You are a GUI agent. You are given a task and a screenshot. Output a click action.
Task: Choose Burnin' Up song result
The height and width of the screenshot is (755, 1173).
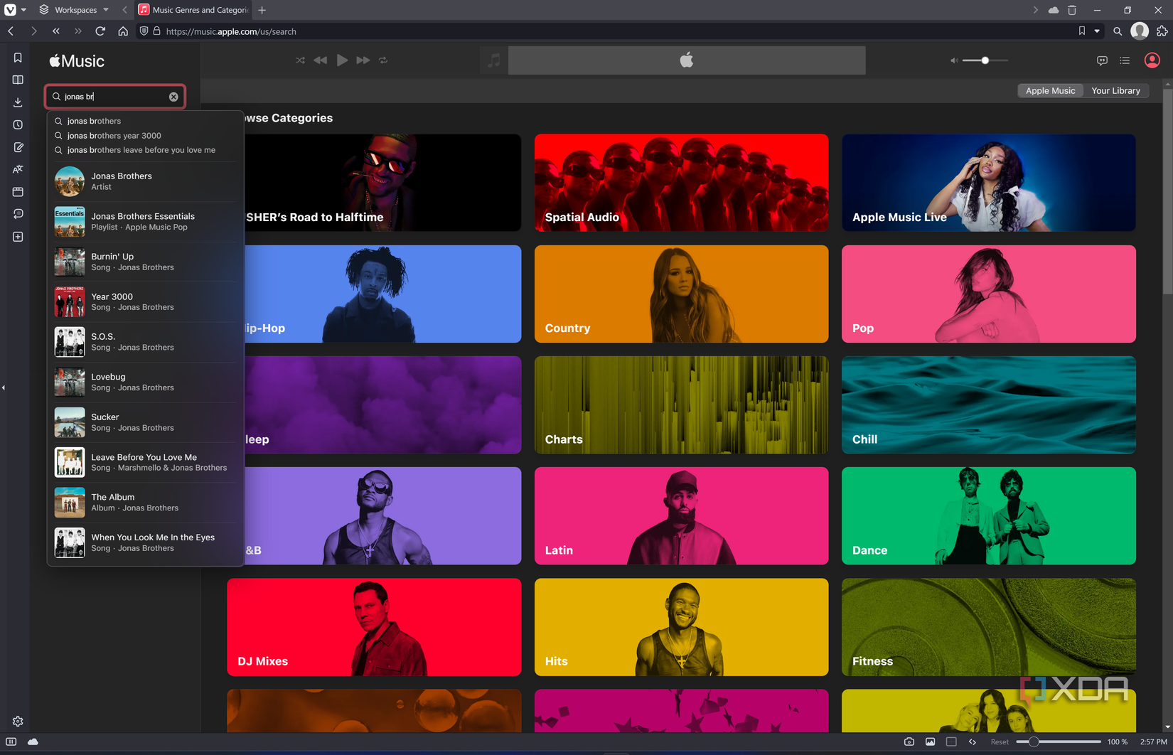[x=145, y=262]
